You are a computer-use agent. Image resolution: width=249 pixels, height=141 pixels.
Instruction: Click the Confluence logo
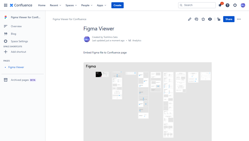click(x=21, y=5)
